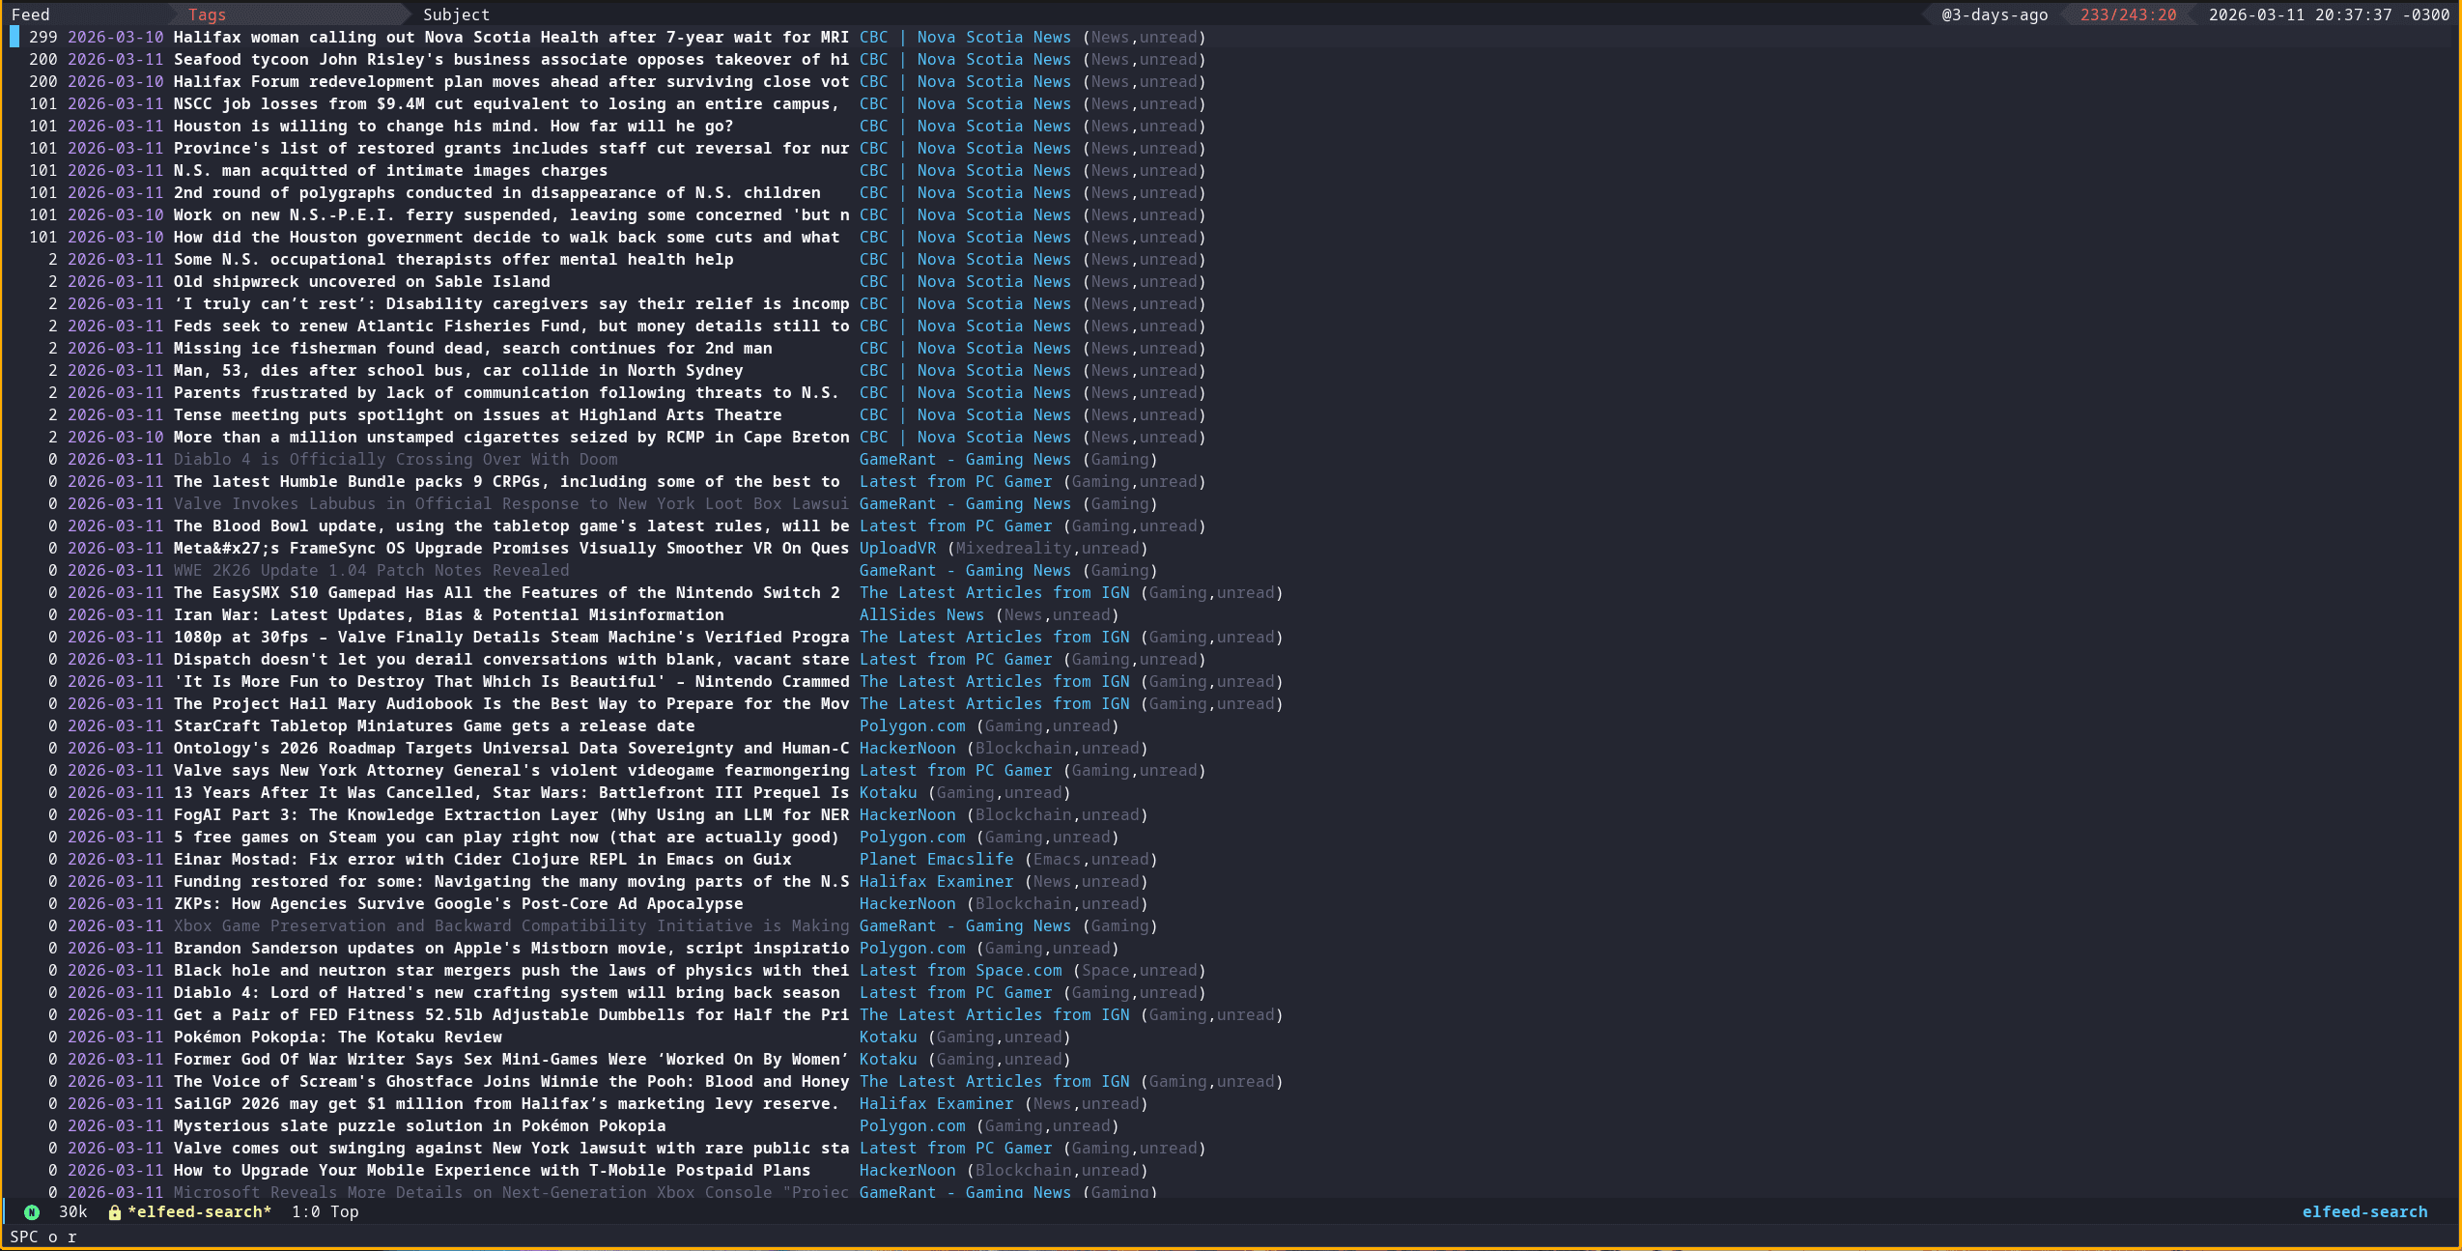Click the @3-days-ago search filter in header
The image size is (2462, 1251).
(1995, 14)
